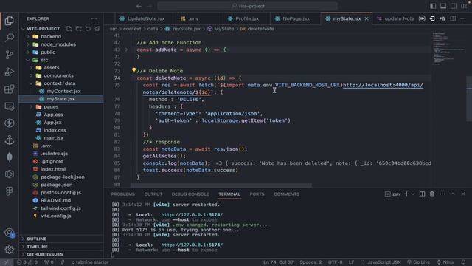Viewport: 472px width, 266px height.
Task: Click Ln 74, Col 37 cursor position
Action: (x=278, y=262)
